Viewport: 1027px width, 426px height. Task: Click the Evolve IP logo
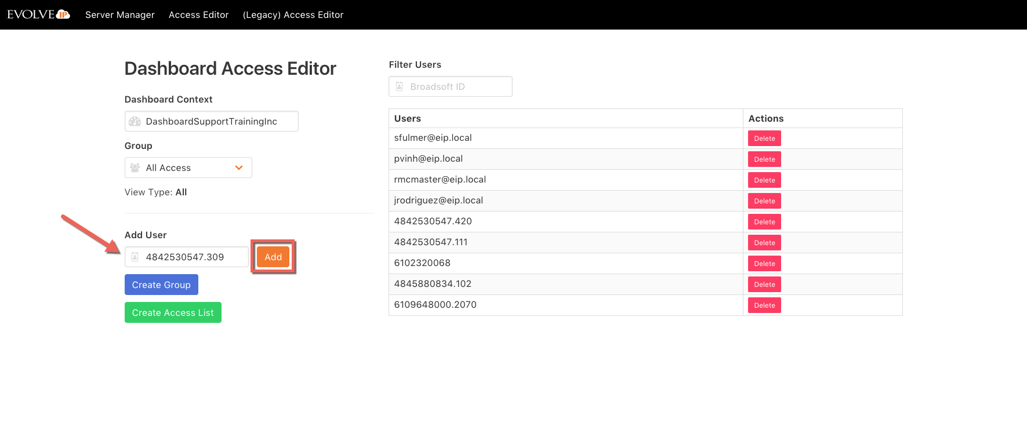click(38, 14)
